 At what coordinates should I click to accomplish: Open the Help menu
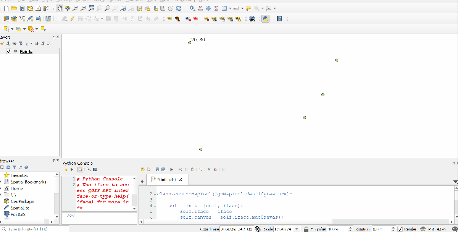point(203,1)
